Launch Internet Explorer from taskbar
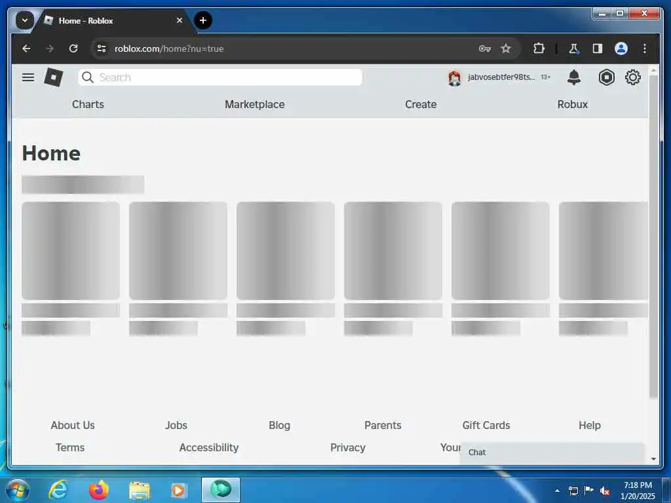The image size is (671, 503). pyautogui.click(x=58, y=490)
